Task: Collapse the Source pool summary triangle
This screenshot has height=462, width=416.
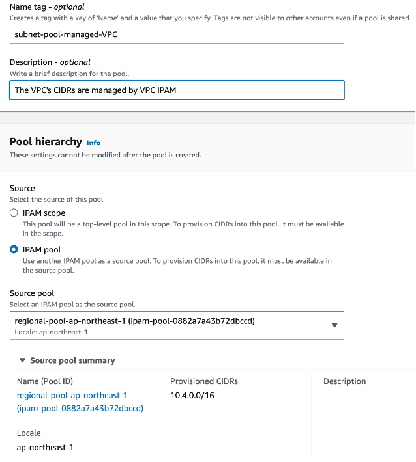Action: coord(23,360)
